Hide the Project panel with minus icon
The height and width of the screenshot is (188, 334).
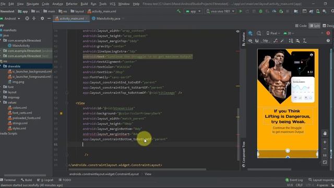pos(49,19)
